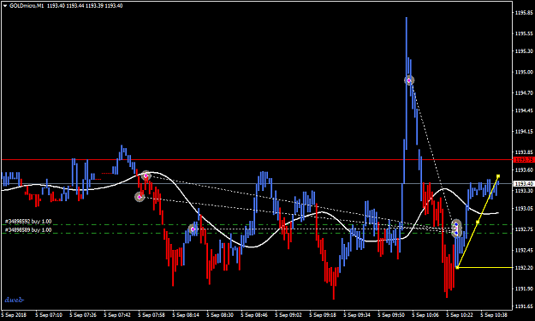Select the yellow horizontal ray at 1192.20
Screen dimensions: 535x321
click(x=484, y=267)
